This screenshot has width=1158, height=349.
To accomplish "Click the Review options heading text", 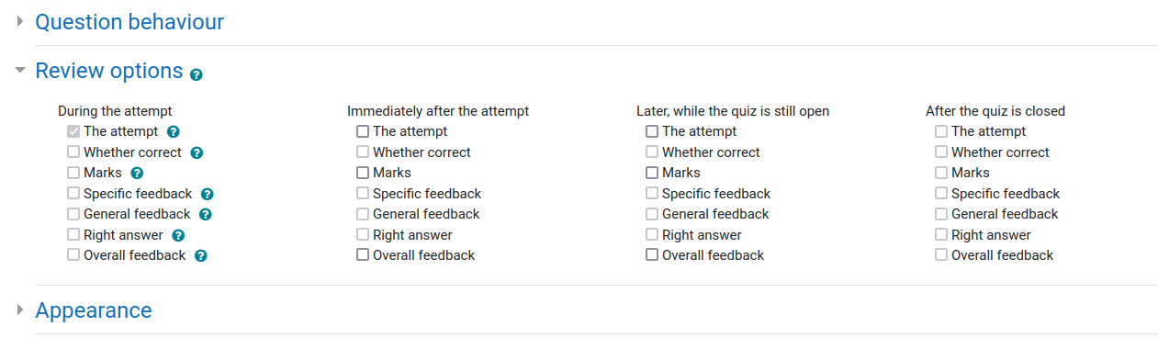I will (109, 71).
